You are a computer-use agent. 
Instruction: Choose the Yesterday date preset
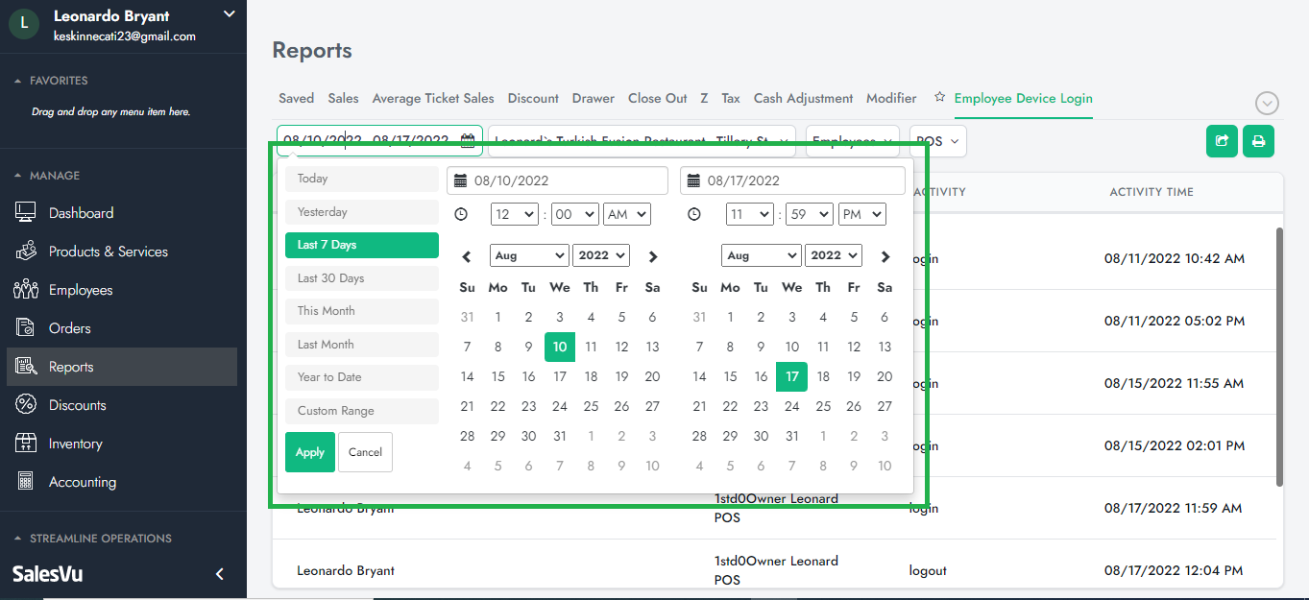(361, 212)
